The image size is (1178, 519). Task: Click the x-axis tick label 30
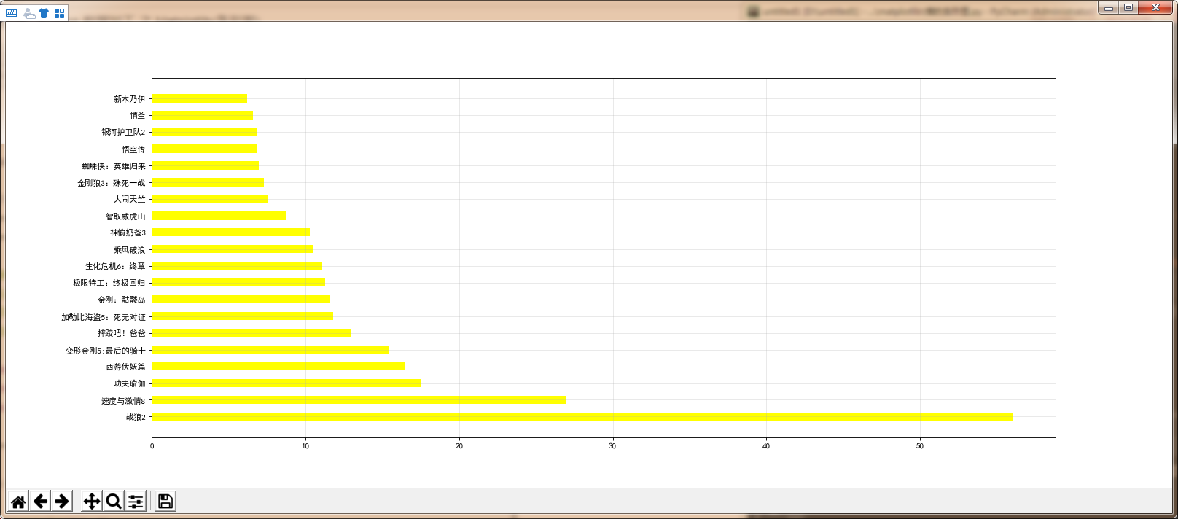612,446
